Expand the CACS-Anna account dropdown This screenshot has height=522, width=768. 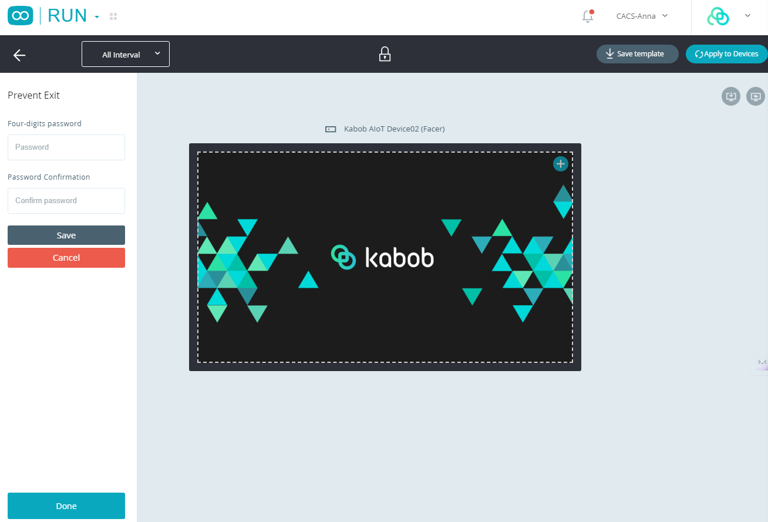[642, 16]
